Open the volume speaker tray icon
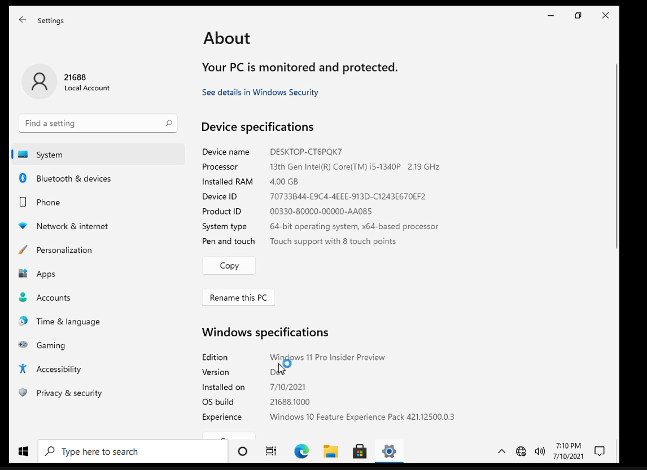 click(x=540, y=451)
